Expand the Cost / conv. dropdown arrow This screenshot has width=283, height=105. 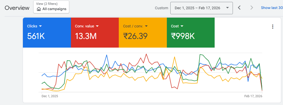tap(146, 26)
